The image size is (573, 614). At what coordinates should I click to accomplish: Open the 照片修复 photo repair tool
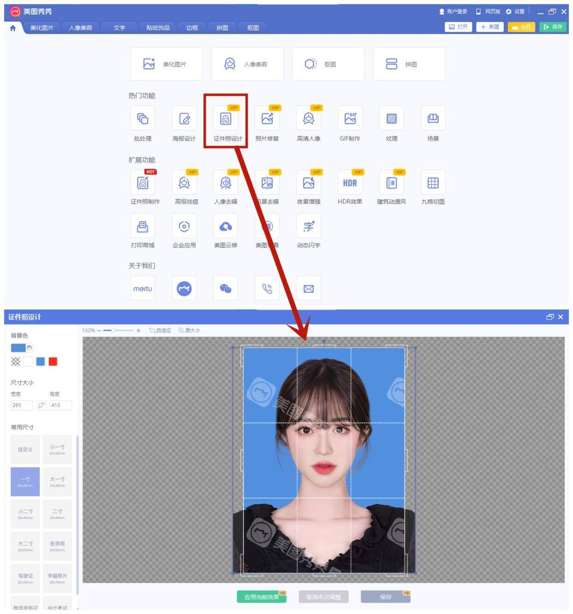pos(267,119)
